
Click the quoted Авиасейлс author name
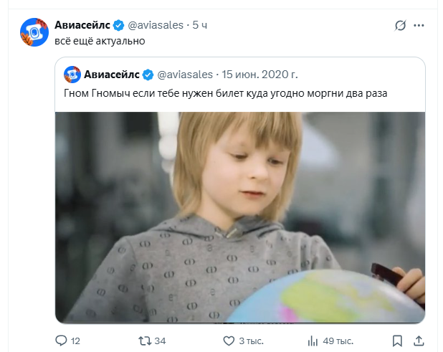coord(112,75)
